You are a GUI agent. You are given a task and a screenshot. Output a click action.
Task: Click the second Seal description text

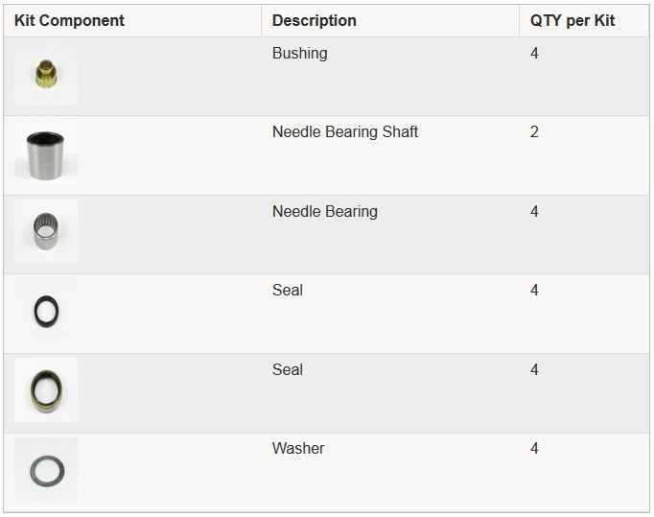pos(288,369)
